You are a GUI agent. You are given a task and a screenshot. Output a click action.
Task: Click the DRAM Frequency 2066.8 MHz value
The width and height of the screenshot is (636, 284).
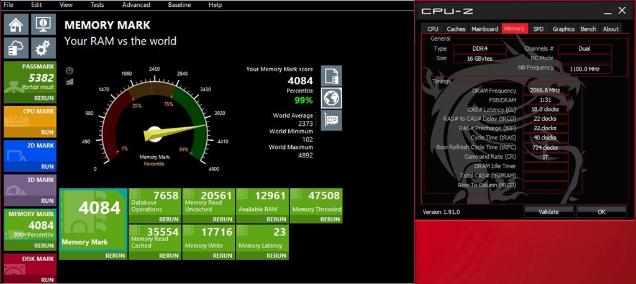545,91
